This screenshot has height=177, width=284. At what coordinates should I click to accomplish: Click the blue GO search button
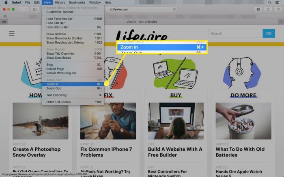[x=269, y=34]
